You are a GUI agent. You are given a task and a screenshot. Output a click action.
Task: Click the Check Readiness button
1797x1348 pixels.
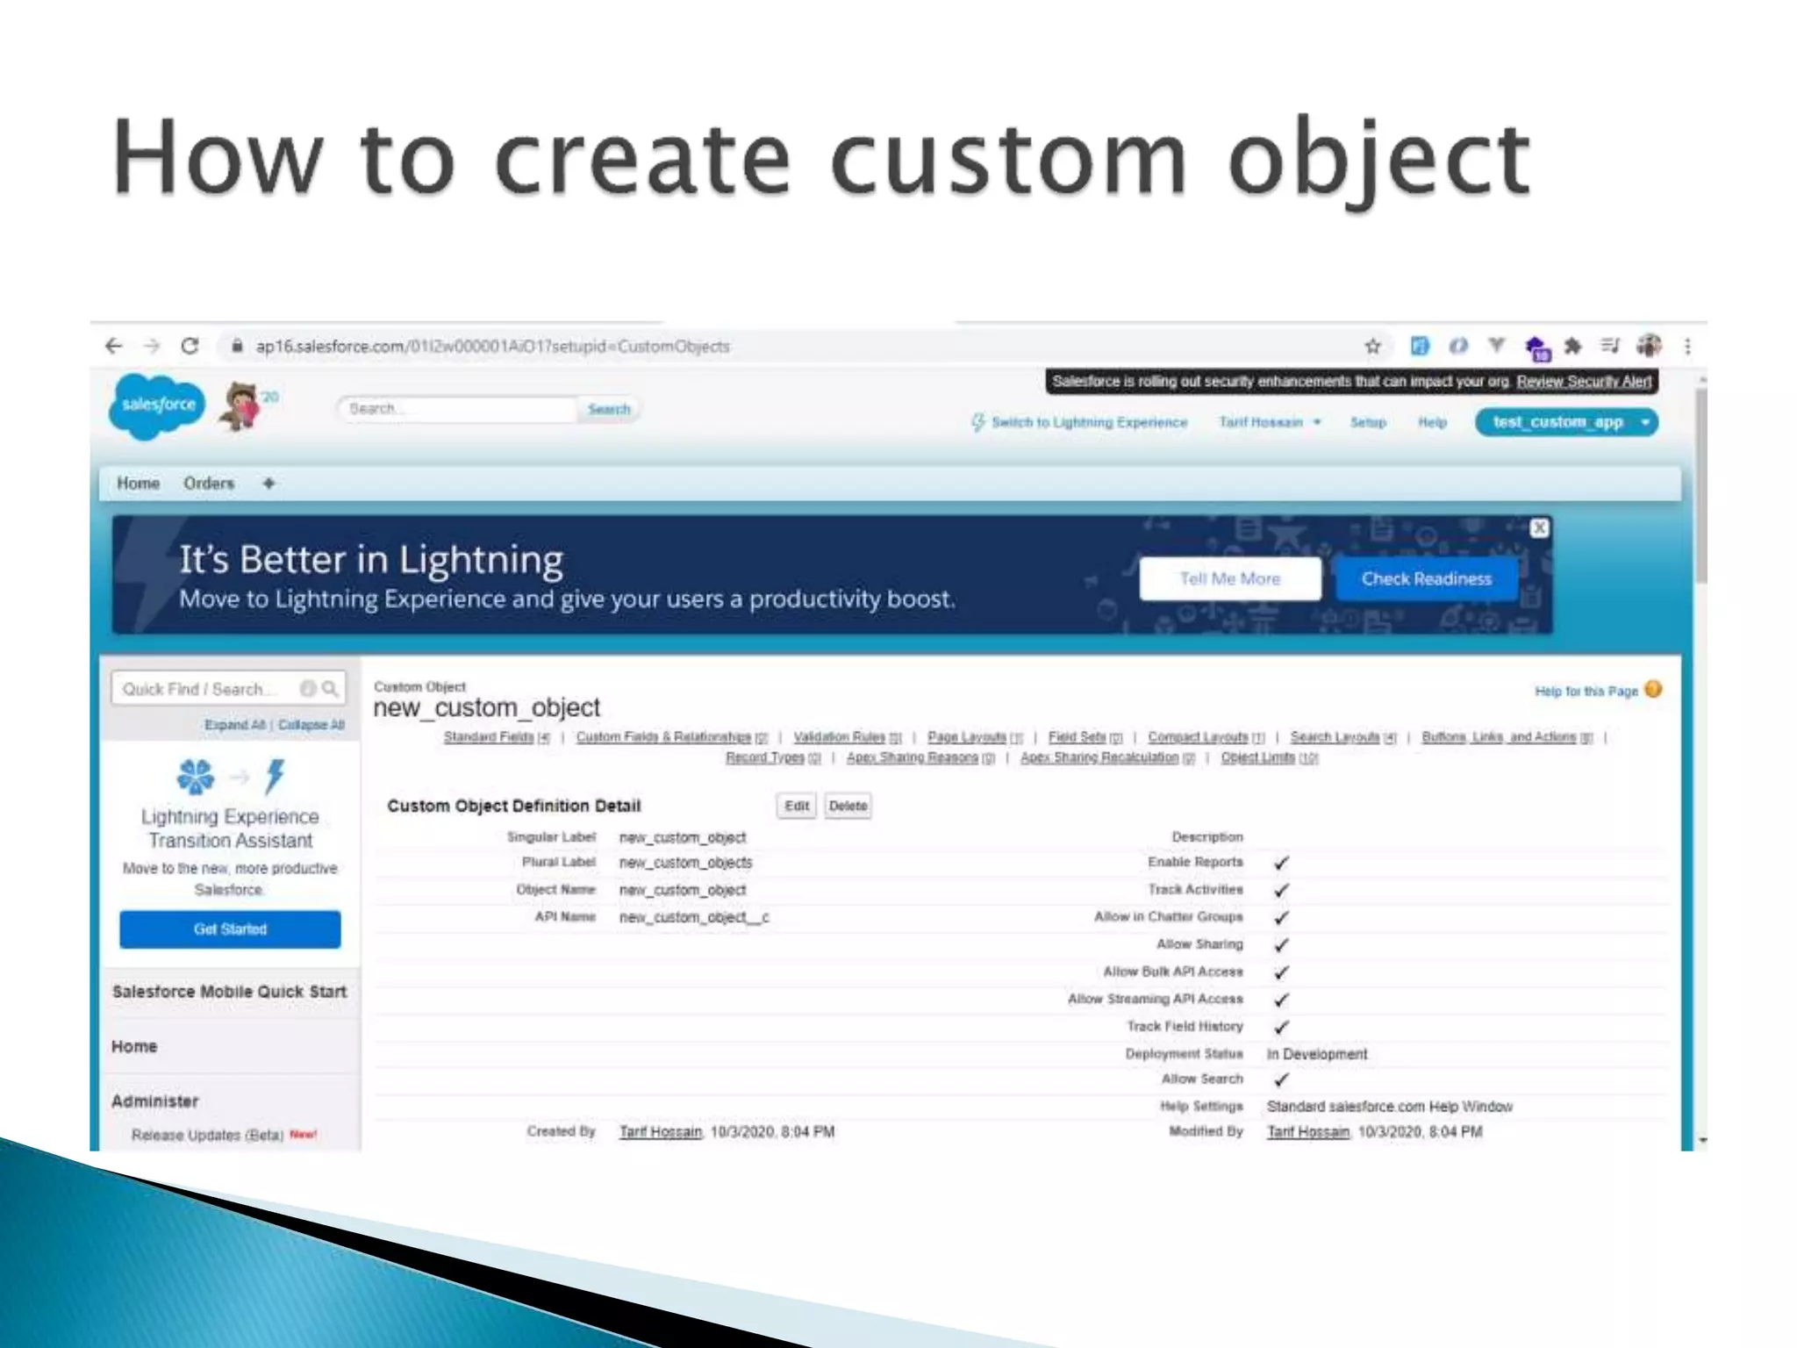pos(1426,579)
